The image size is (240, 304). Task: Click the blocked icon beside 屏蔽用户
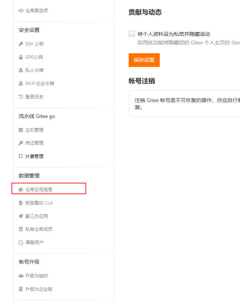tap(21, 243)
